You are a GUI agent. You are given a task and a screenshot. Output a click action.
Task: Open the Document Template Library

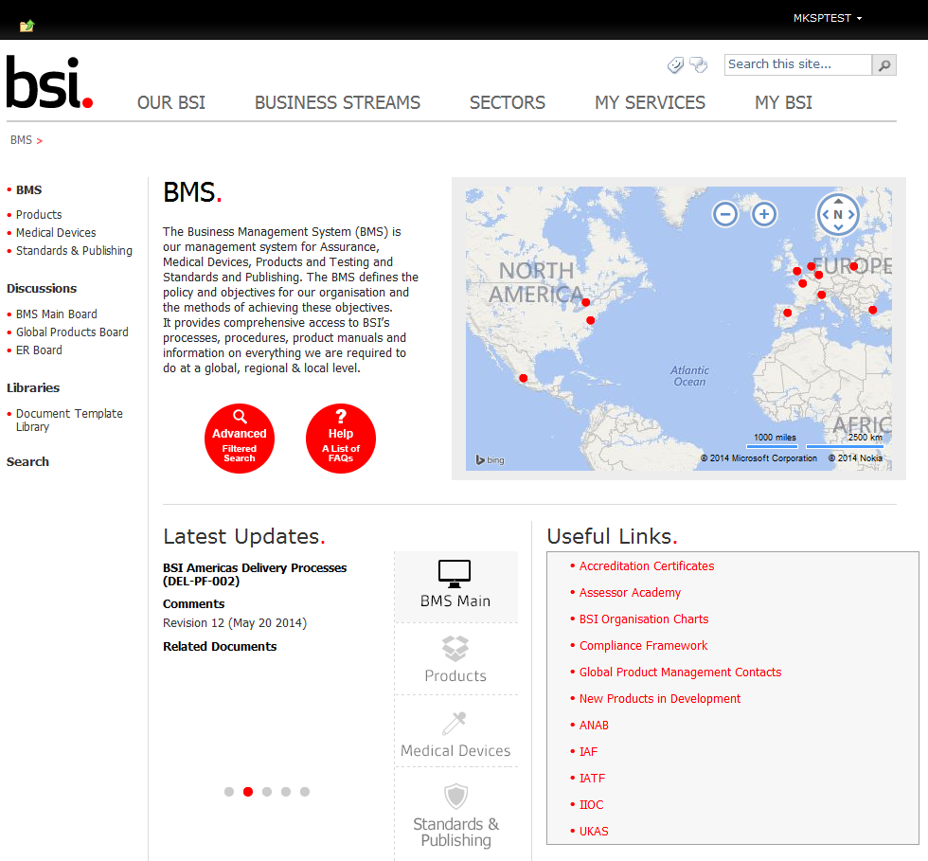tap(69, 420)
